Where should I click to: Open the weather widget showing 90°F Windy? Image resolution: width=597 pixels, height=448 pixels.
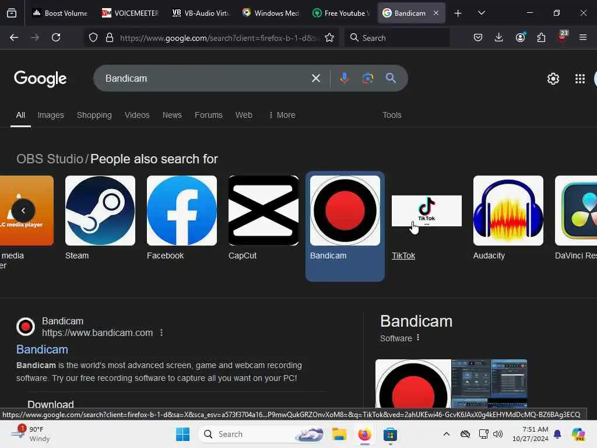click(30, 434)
